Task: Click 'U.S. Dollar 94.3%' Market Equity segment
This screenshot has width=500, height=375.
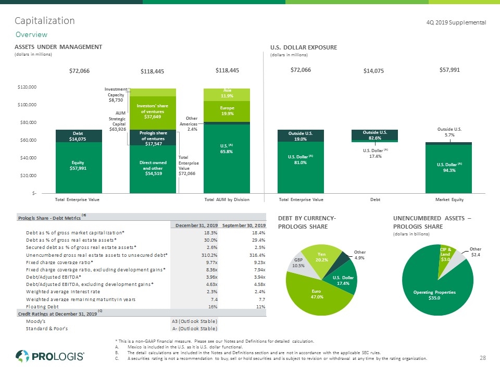Action: (448, 169)
